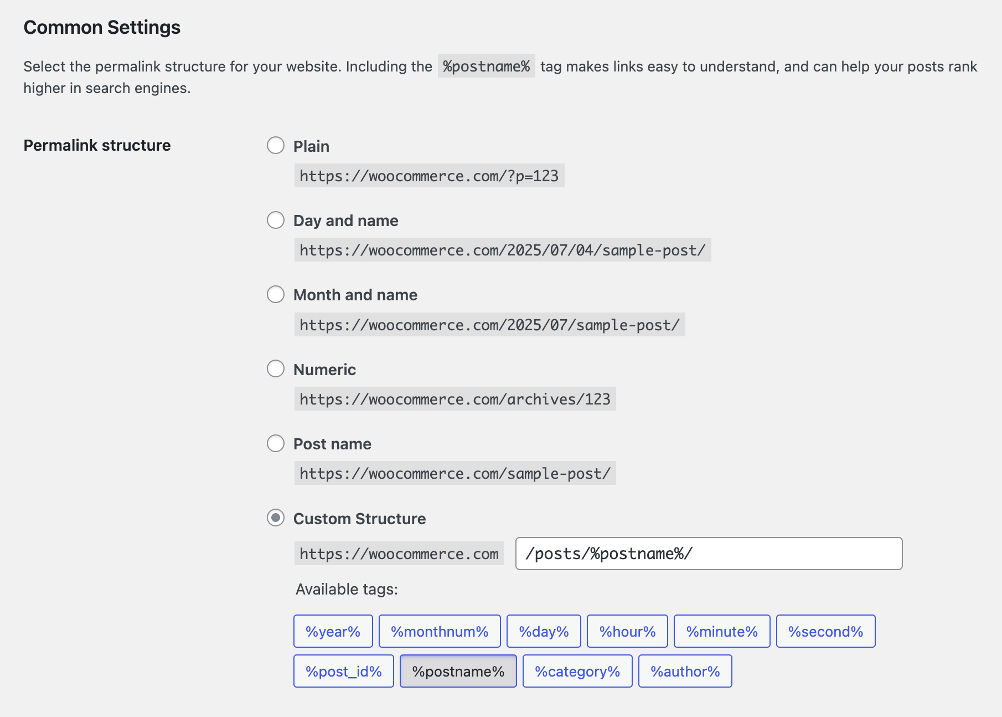This screenshot has height=717, width=1002.
Task: Select the Post name structure
Action: pyautogui.click(x=275, y=443)
